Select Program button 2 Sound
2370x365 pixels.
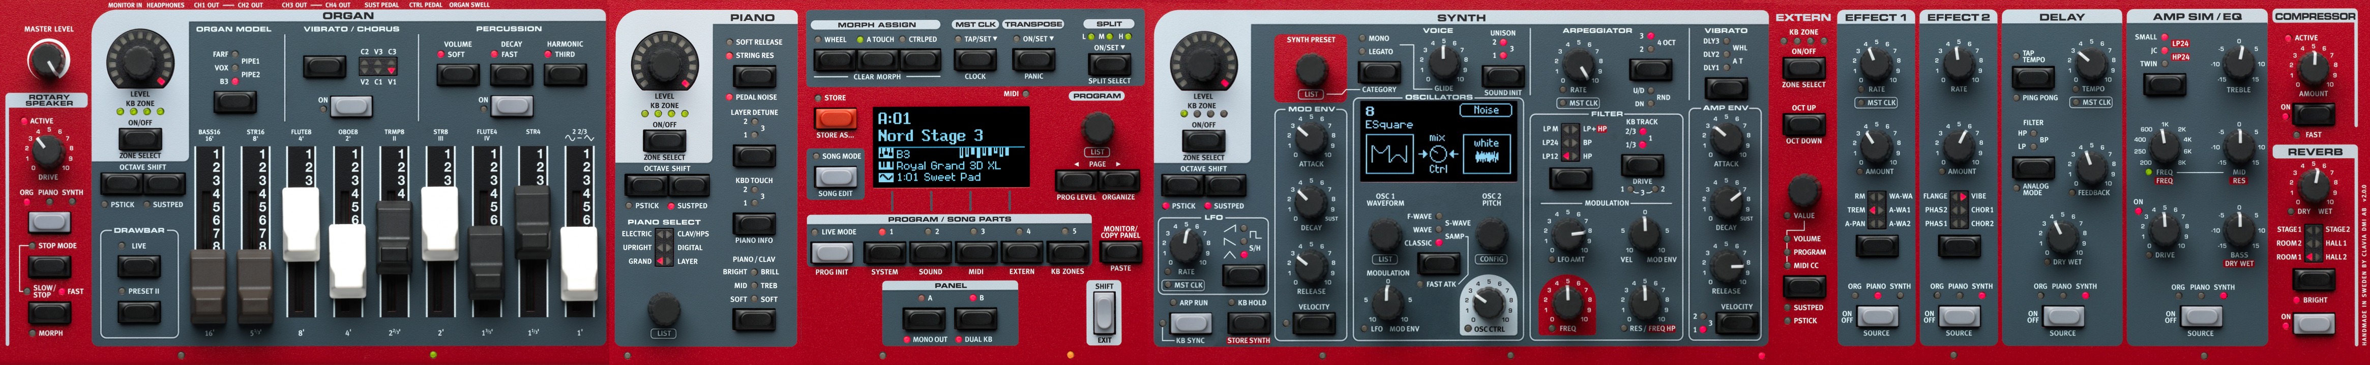(x=930, y=253)
